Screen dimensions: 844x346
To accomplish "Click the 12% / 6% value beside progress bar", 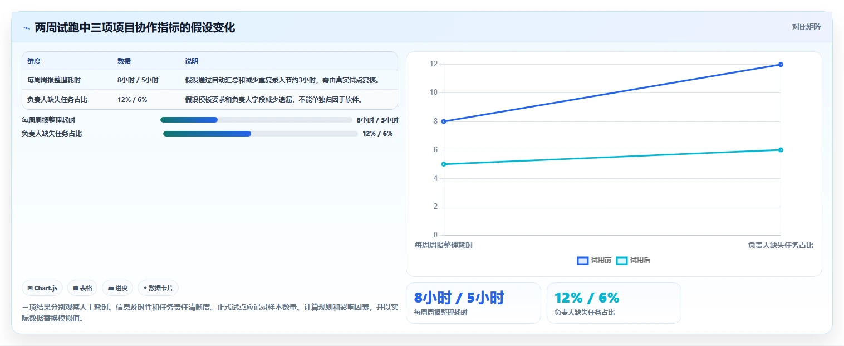I will coord(377,134).
